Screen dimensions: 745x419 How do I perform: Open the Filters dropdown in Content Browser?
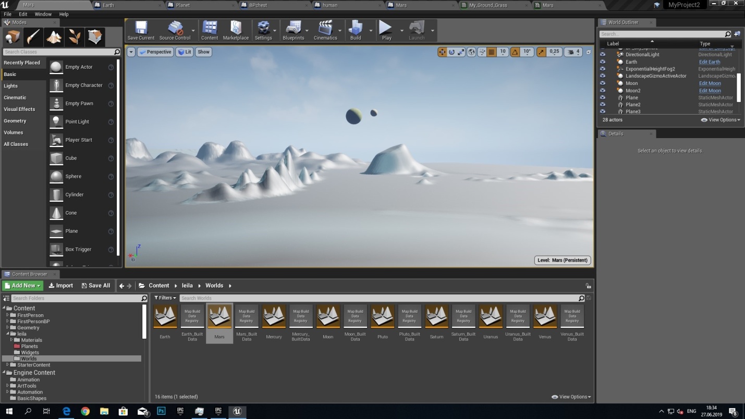[165, 298]
